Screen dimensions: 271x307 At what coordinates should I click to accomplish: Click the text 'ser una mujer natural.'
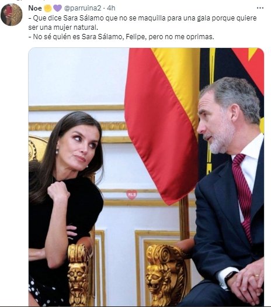click(x=63, y=27)
